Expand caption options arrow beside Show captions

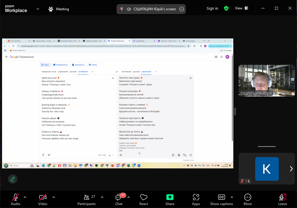tap(232, 197)
